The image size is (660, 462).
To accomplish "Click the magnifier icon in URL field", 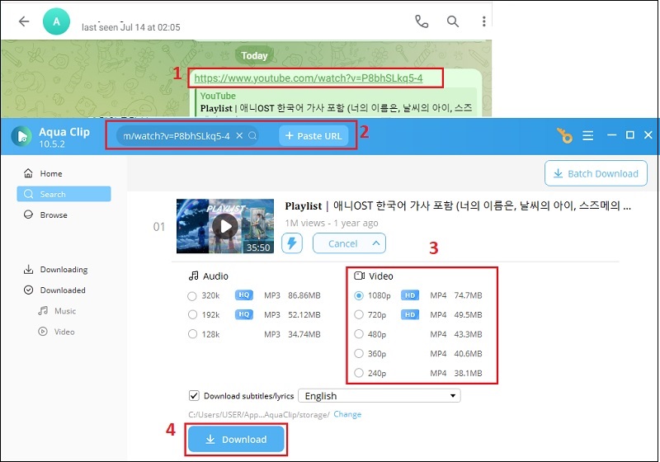I will 252,135.
